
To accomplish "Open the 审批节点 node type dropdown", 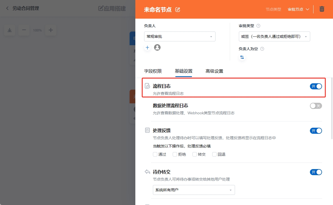I will [x=298, y=9].
